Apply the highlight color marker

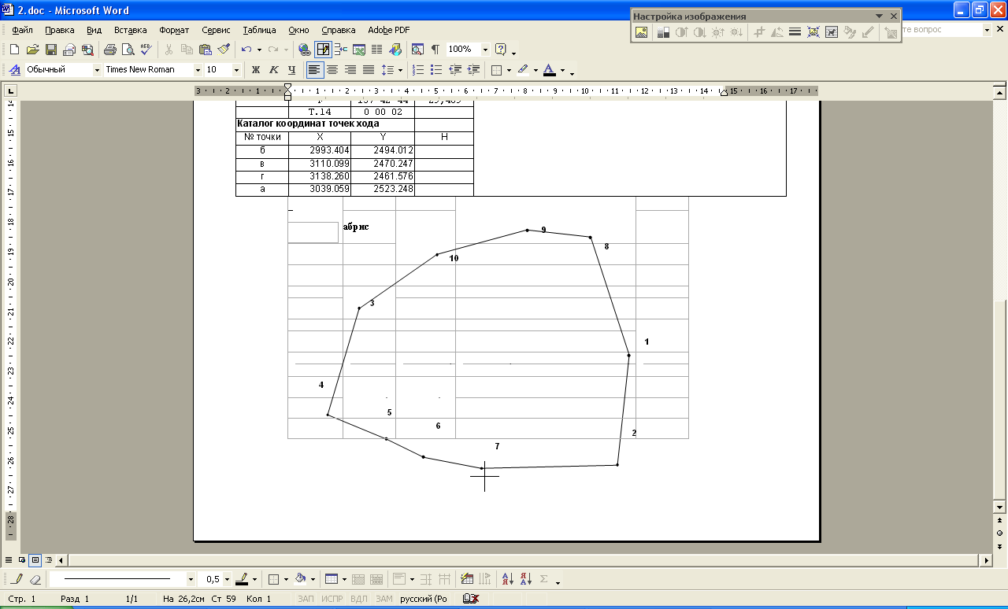pyautogui.click(x=523, y=70)
